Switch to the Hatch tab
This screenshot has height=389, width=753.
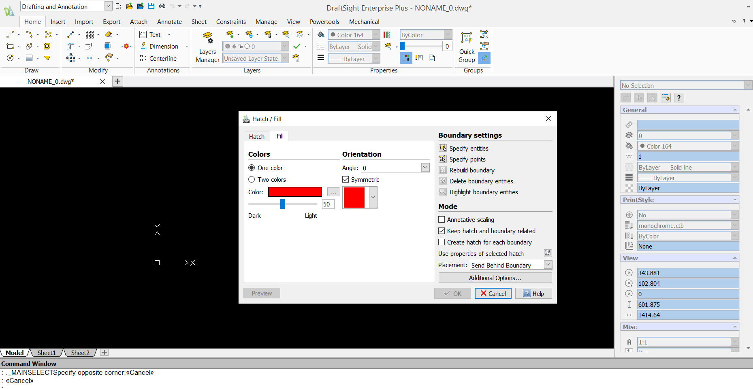(256, 136)
